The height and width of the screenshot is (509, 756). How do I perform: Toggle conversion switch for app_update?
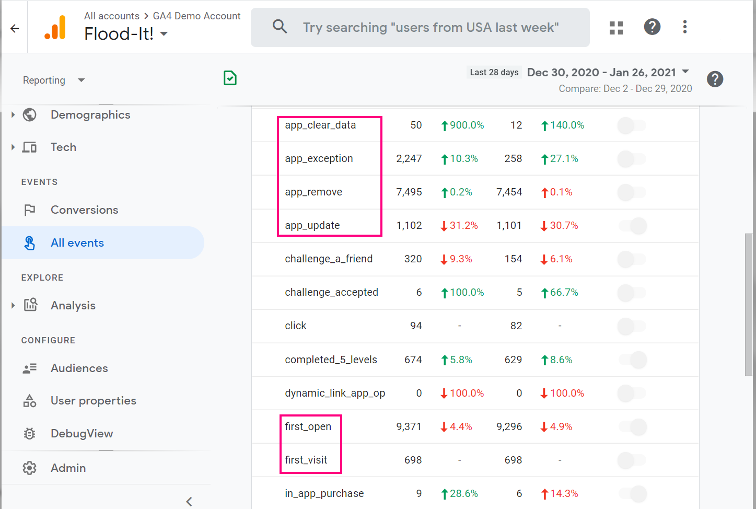coord(633,226)
